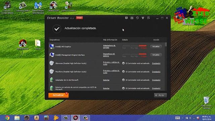Viewport: 215px width, 121px height.
Task: Open the Camtasia Studio desktop shortcut
Action: [23, 7]
